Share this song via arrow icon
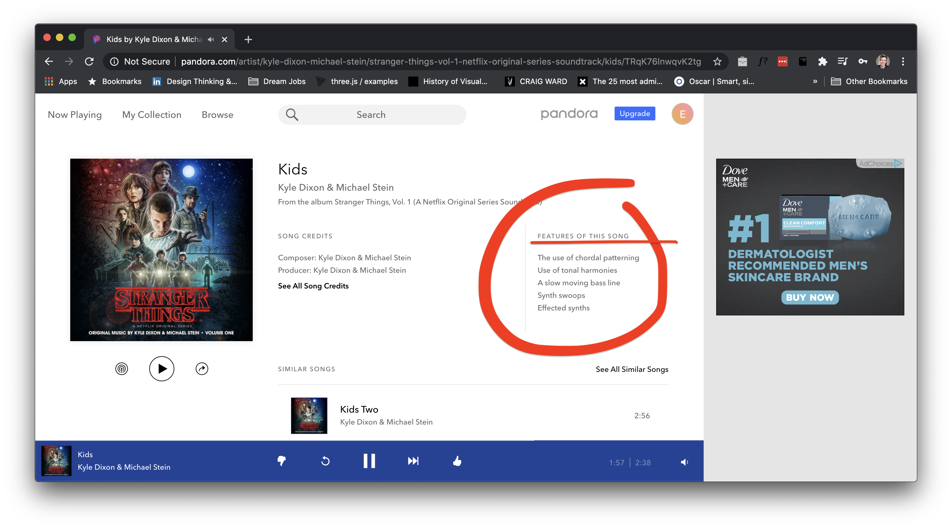The image size is (952, 528). [202, 369]
